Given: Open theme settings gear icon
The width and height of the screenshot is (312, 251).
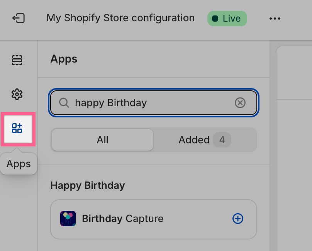Looking at the screenshot, I should 17,94.
